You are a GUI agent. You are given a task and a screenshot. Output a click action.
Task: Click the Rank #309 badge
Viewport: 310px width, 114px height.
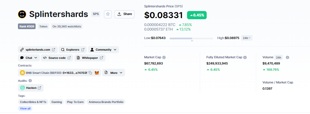click(27, 26)
